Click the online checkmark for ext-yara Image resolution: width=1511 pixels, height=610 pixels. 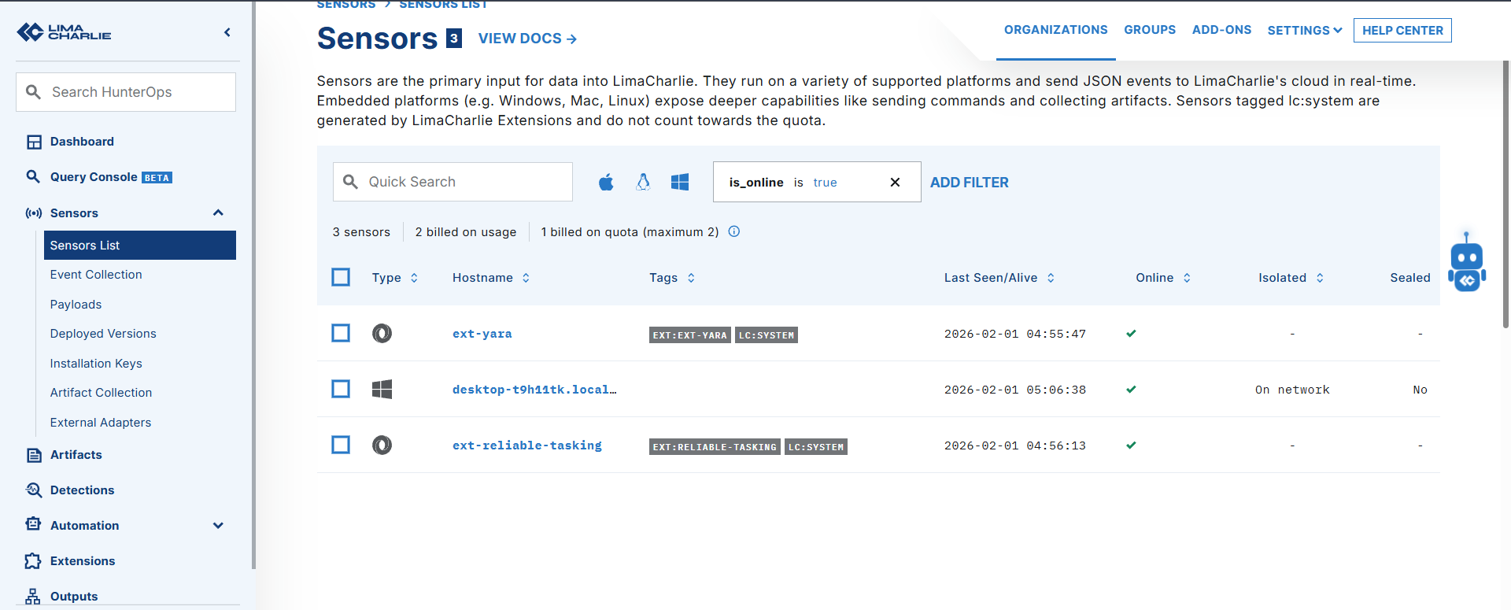click(1131, 334)
